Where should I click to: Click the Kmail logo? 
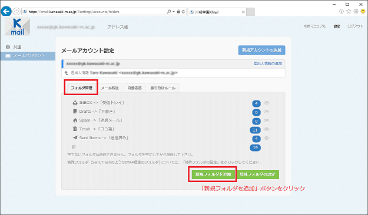pyautogui.click(x=17, y=26)
